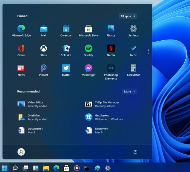Screen dimensions: 190x172
Task: Open the Paint palette app on taskbar
Action: (x=97, y=168)
